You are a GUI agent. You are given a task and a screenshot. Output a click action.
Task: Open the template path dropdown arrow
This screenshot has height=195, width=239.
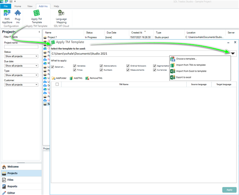click(233, 53)
